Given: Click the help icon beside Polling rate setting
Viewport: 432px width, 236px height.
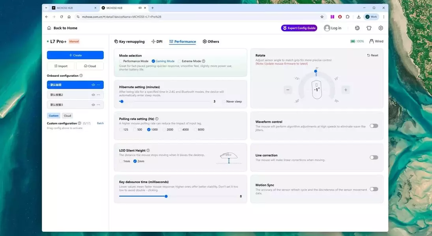Looking at the screenshot, I should point(157,119).
